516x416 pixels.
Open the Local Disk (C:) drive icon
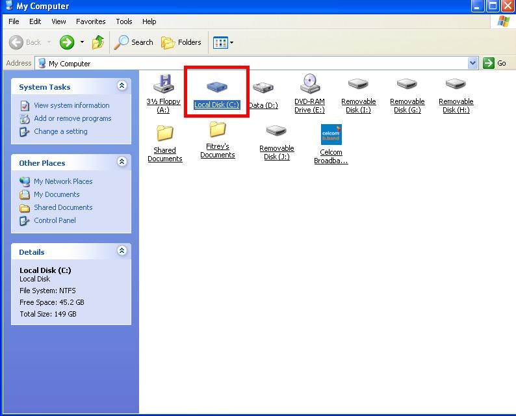(x=216, y=88)
